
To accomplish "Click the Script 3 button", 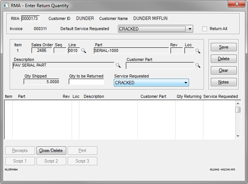I will tap(82, 161).
